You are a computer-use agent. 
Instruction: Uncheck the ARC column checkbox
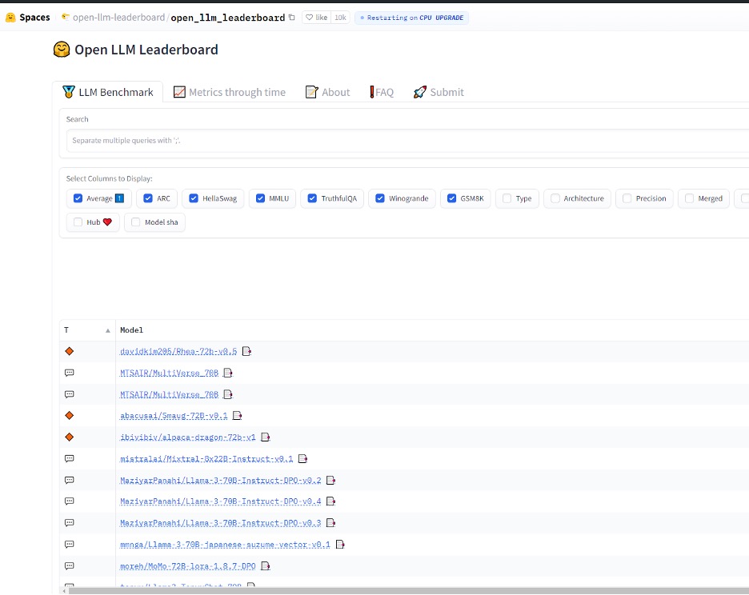[x=146, y=198]
